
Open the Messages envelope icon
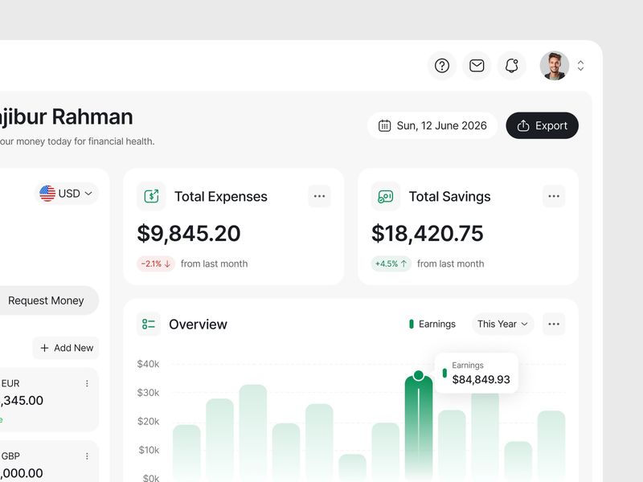coord(477,66)
